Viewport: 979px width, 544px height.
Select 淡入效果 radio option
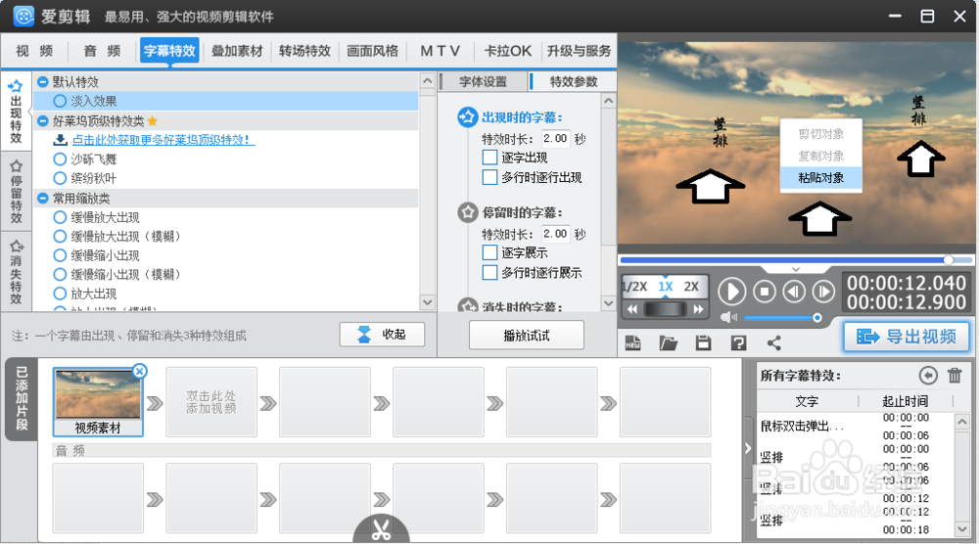[60, 101]
